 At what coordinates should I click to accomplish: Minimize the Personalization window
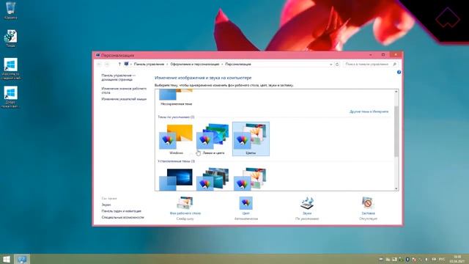click(371, 55)
